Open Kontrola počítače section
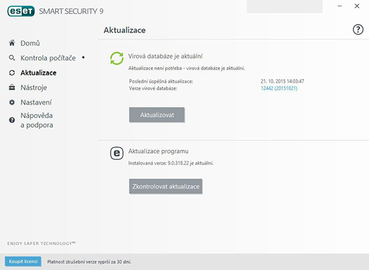This screenshot has height=270, width=369. pyautogui.click(x=48, y=58)
